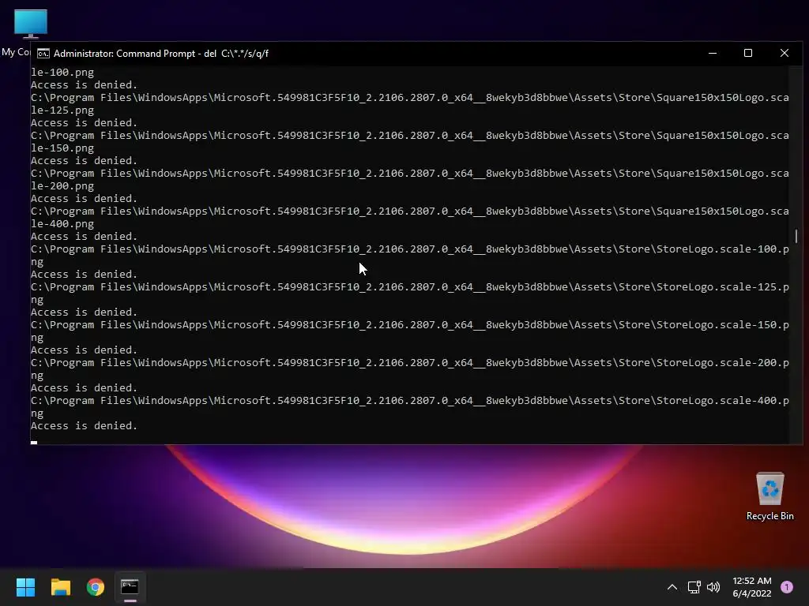Select the Command Prompt taskbar icon
This screenshot has height=606, width=809.
click(130, 587)
